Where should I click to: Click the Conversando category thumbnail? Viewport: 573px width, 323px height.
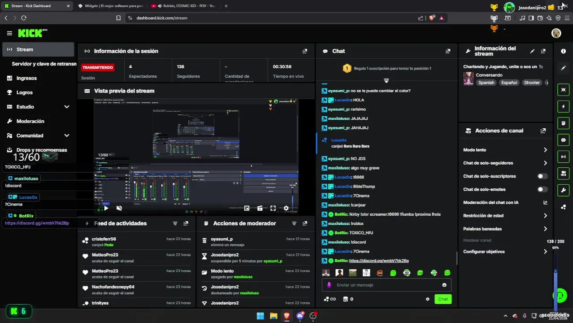[469, 79]
